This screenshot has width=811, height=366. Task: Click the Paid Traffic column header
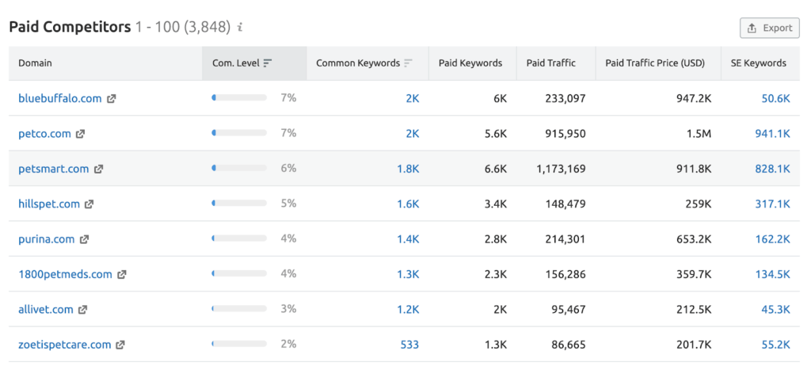coord(551,63)
